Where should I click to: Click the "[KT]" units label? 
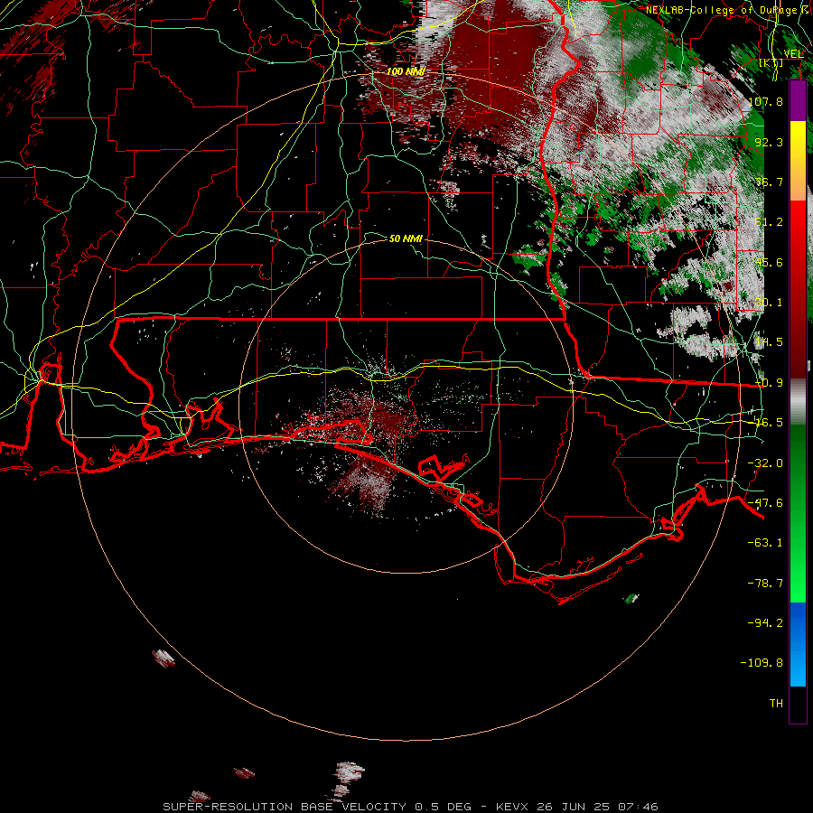(771, 63)
